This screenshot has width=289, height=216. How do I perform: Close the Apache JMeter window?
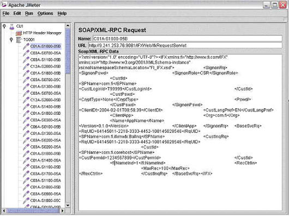coord(283,5)
